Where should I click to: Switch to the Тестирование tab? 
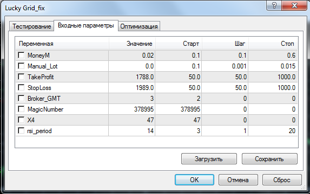click(31, 26)
